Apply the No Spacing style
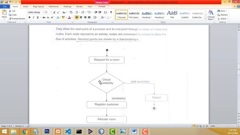The height and width of the screenshot is (135, 240). tap(134, 15)
